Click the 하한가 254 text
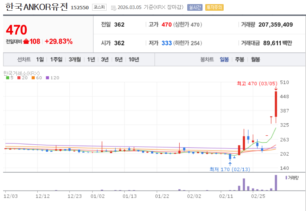Image resolution: width=306 pixels, height=211 pixels. 188,43
